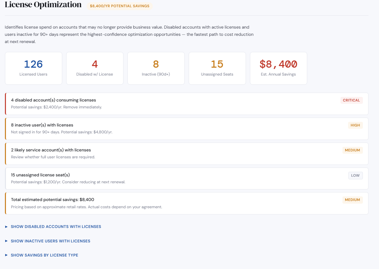Click the MEDIUM badge on service accounts row
The image size is (379, 269).
coord(352,150)
